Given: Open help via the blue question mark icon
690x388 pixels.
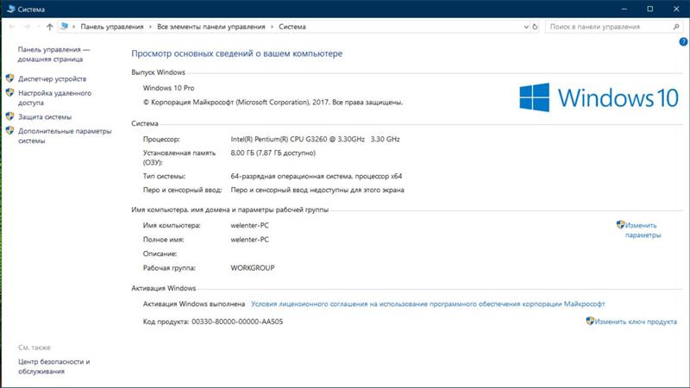Looking at the screenshot, I should (x=682, y=41).
